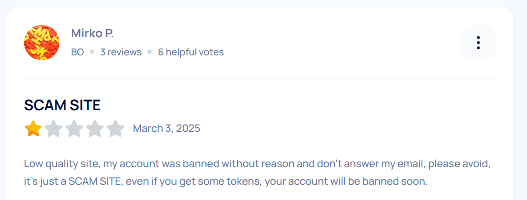
Task: Click the 6 helpful votes text
Action: (191, 52)
